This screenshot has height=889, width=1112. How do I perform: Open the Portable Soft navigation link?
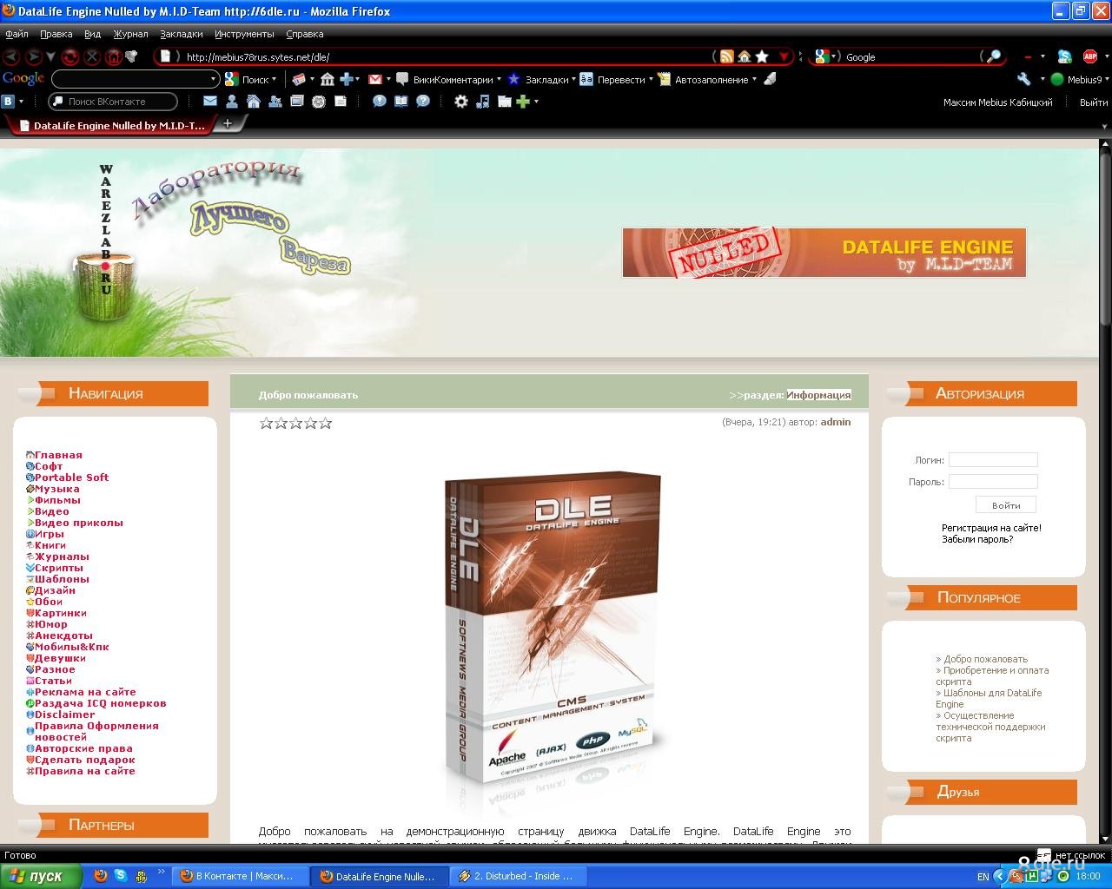71,477
